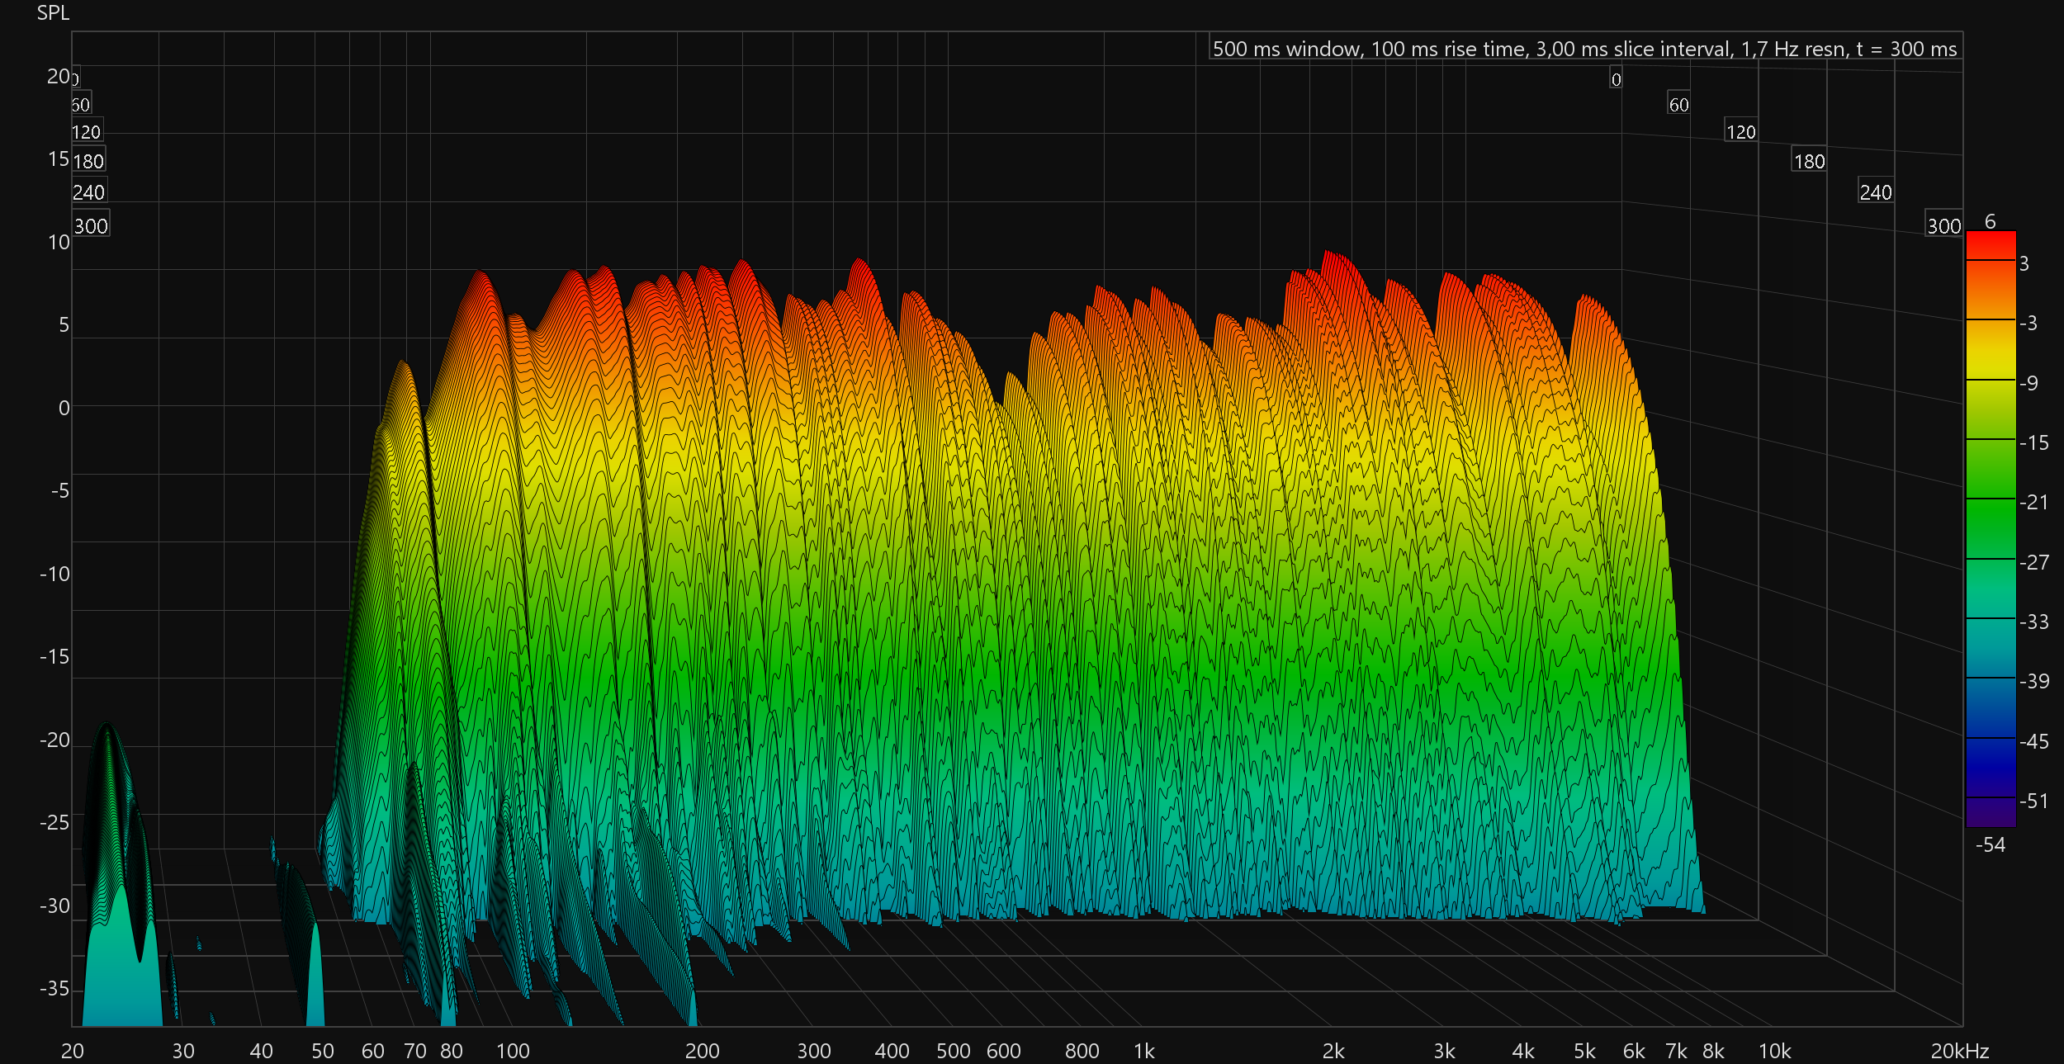Click the 1k frequency axis label
Viewport: 2064px width, 1064px height.
pyautogui.click(x=1143, y=1051)
